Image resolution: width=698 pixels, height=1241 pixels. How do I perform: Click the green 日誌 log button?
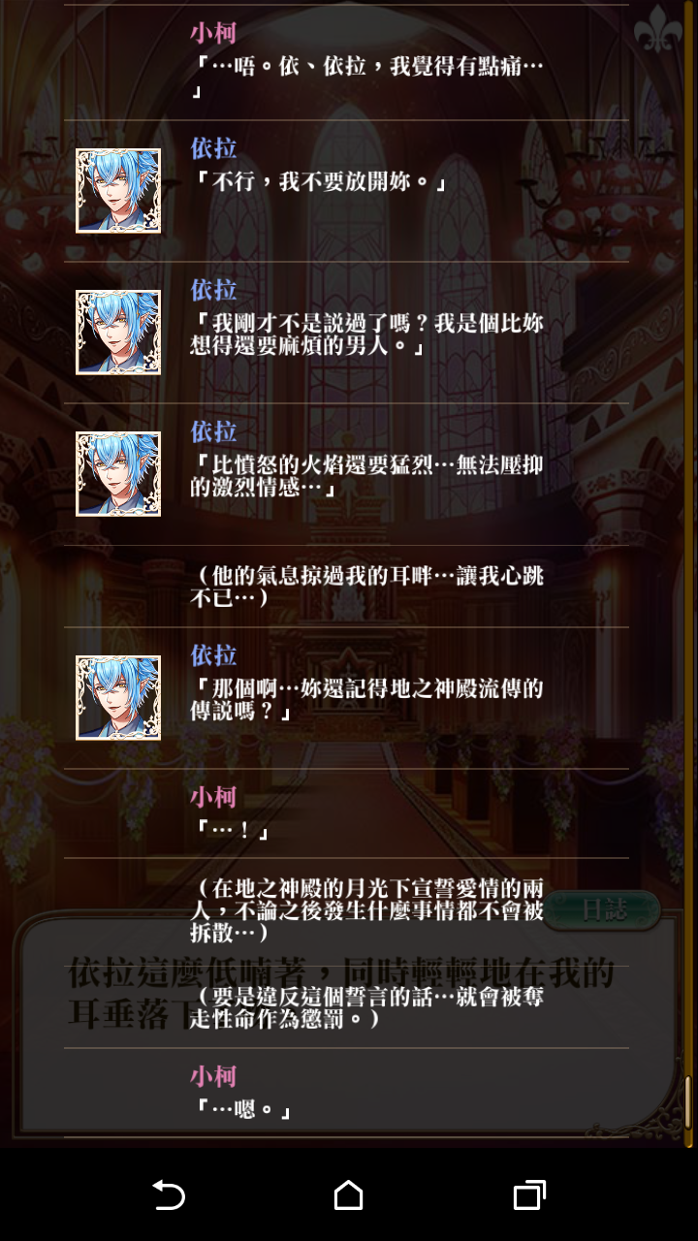click(603, 910)
